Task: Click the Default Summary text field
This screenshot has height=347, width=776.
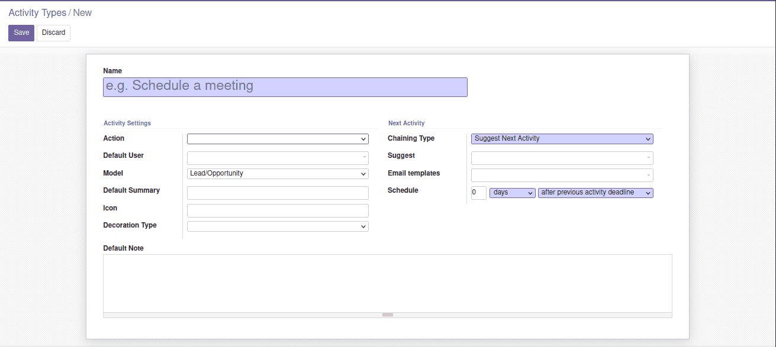Action: pos(278,193)
